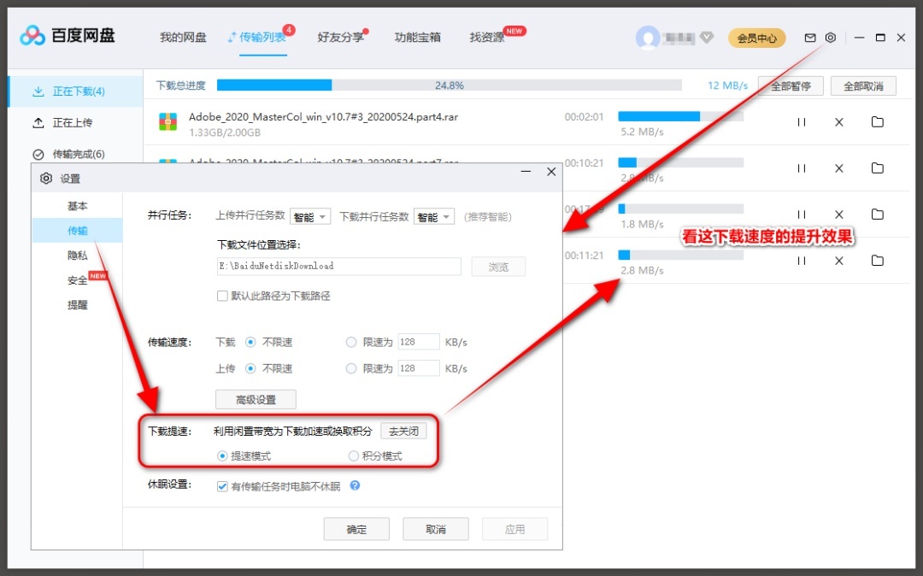
Task: Click the download path input field
Action: pos(338,266)
